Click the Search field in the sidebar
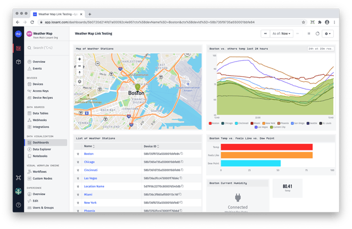Viewport: 352px width, 229px height. (x=47, y=48)
